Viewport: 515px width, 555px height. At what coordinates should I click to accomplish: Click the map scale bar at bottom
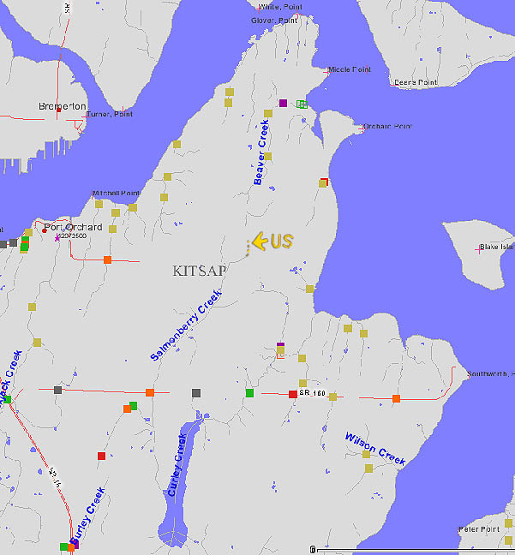click(411, 549)
